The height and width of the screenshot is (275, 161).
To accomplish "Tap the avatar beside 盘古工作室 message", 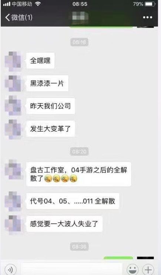I will tap(13, 170).
